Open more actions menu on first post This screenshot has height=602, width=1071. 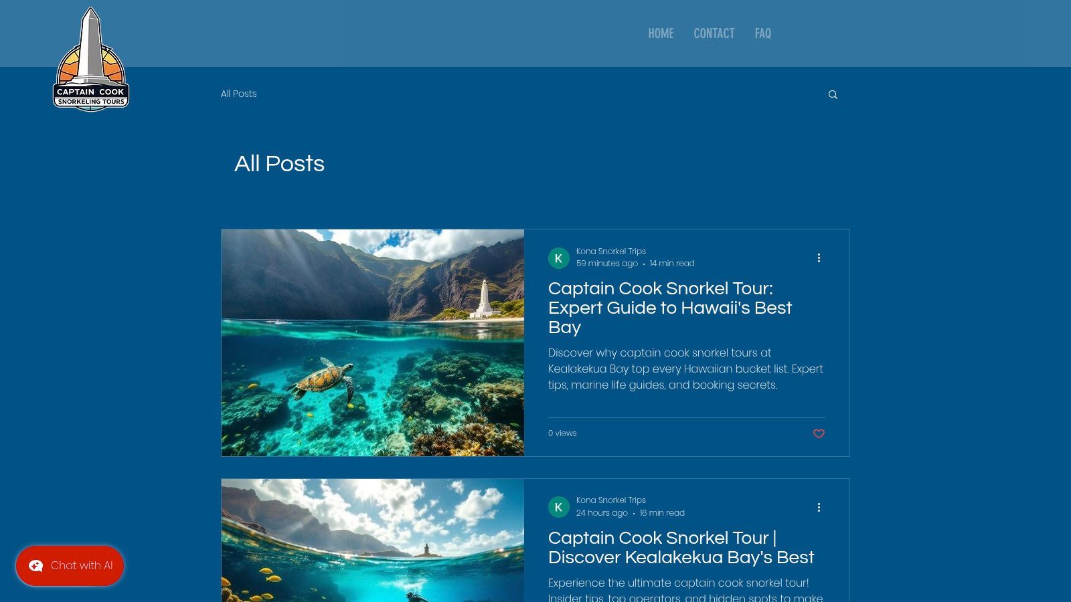point(819,258)
